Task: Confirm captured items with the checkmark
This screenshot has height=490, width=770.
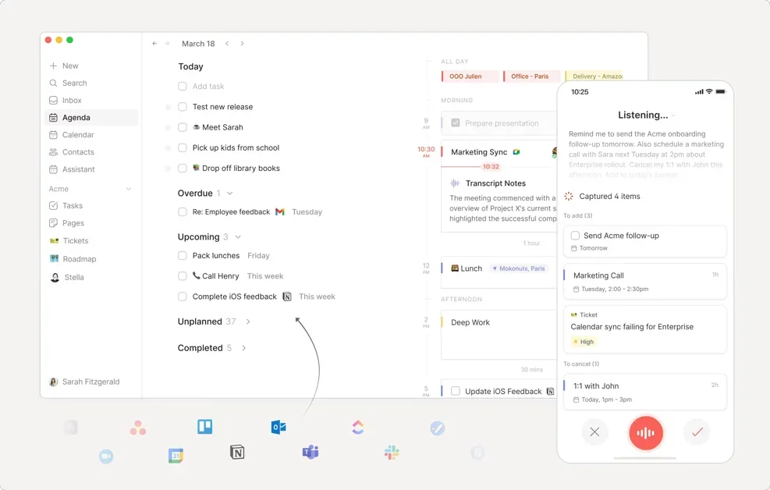Action: (x=697, y=432)
